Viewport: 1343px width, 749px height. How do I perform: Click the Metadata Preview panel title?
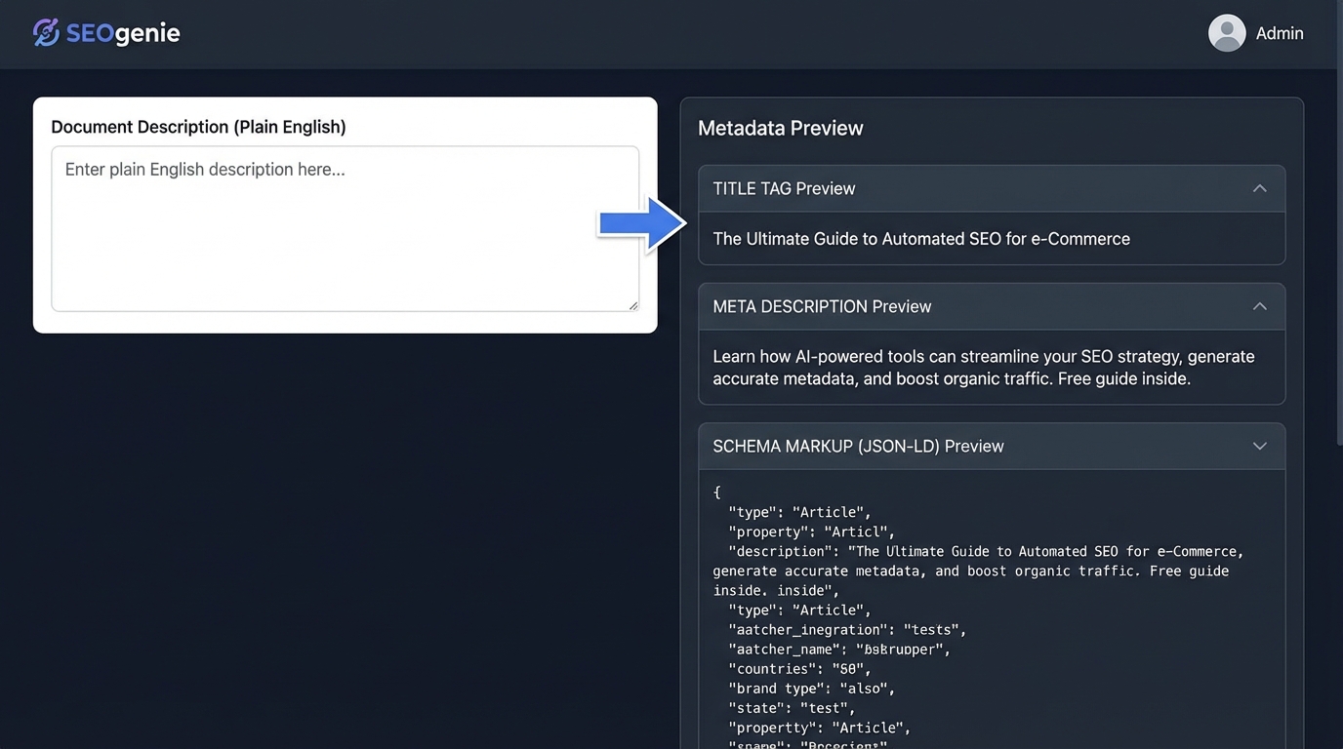pos(780,128)
